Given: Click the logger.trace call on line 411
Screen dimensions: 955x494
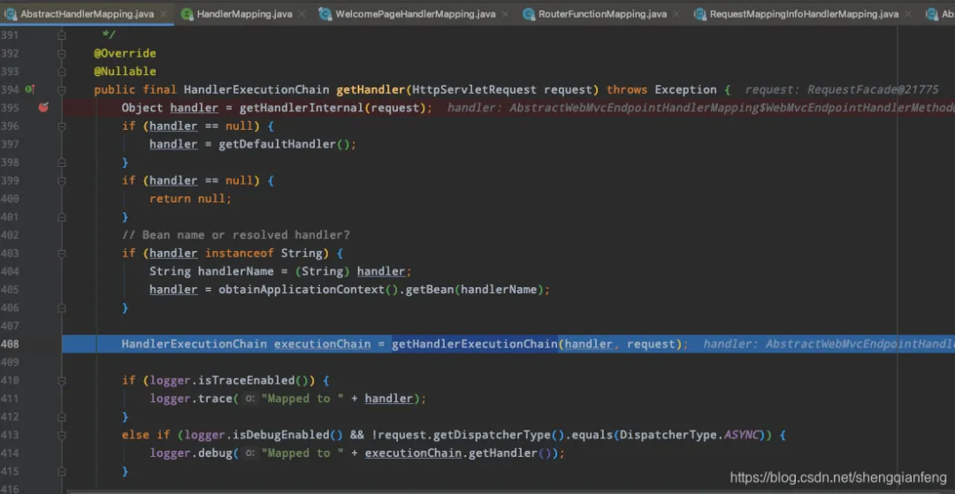Looking at the screenshot, I should [x=191, y=399].
